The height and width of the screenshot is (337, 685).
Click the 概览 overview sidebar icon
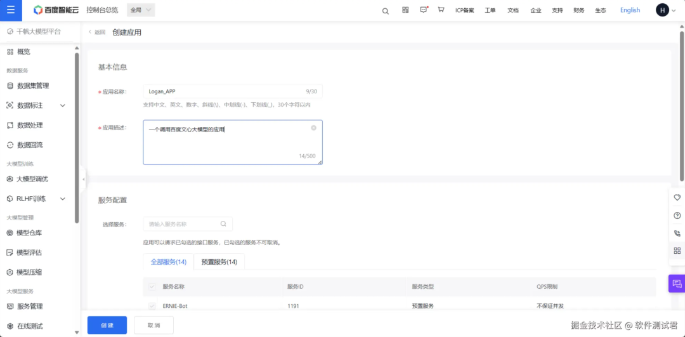tap(10, 51)
